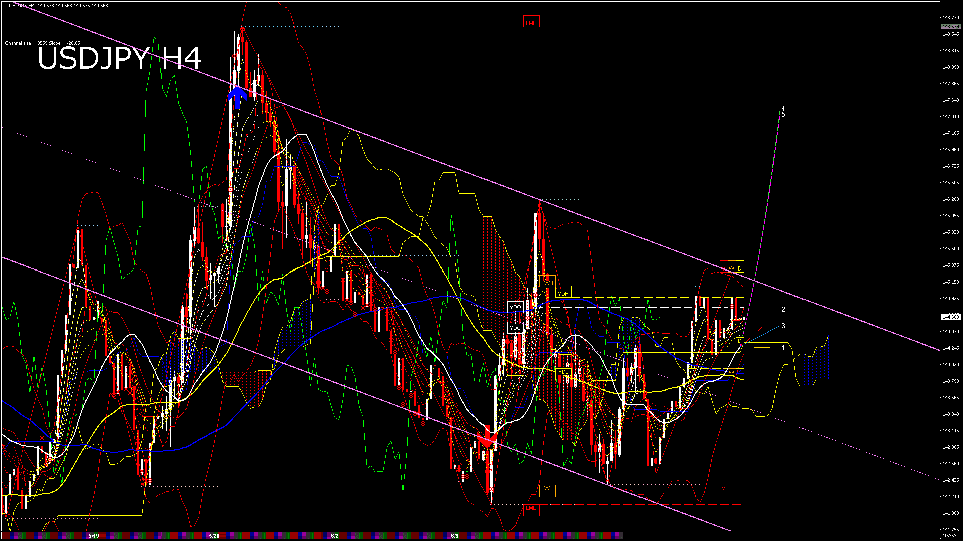Click the 6/9 date marker

click(455, 536)
